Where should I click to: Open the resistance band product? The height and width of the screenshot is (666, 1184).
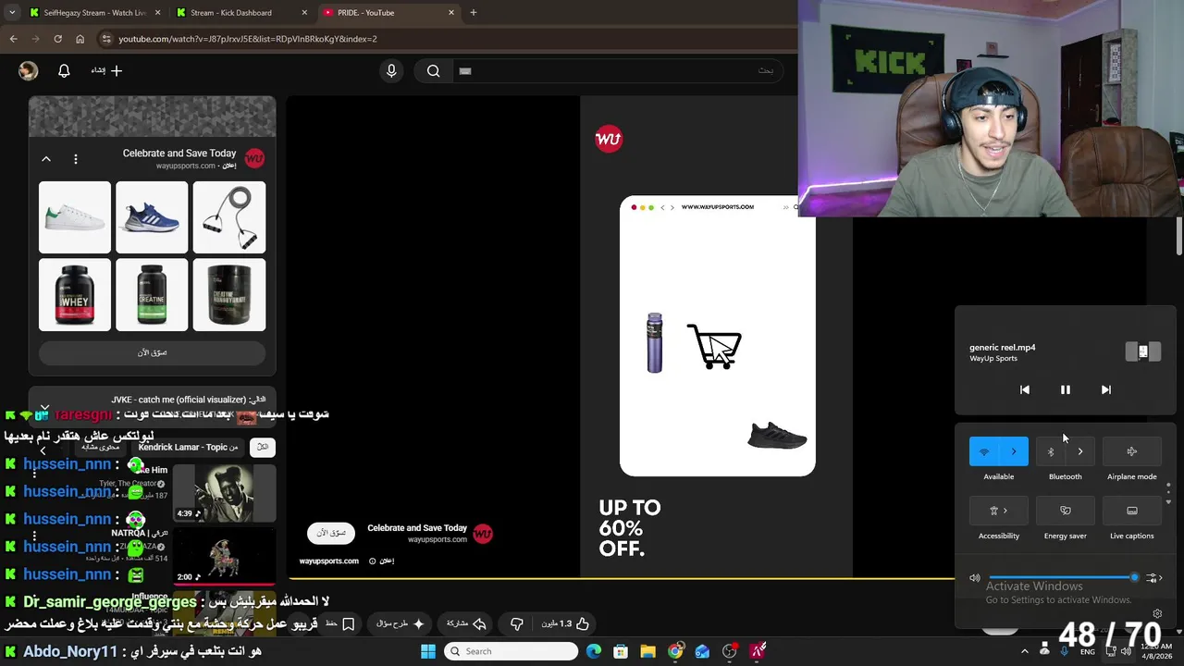tap(229, 216)
